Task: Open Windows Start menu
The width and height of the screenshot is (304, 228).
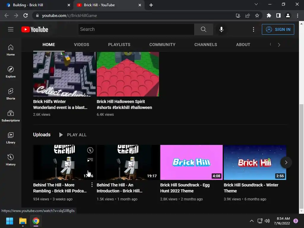Action: tap(9, 221)
